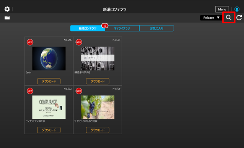Download the 醸造を科学する content
This screenshot has height=148, width=244.
98,81
